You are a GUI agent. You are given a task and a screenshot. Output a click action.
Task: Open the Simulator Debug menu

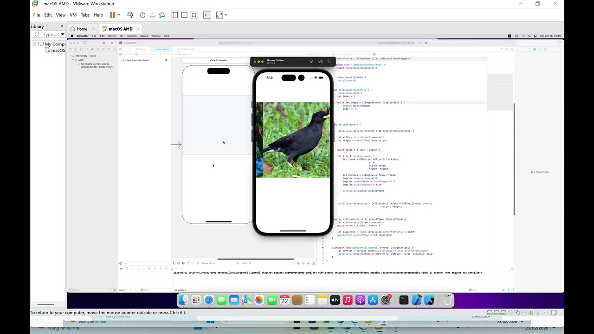point(144,36)
